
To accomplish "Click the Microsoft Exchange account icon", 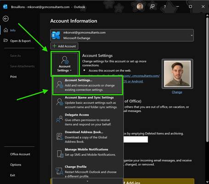I will click(56, 35).
